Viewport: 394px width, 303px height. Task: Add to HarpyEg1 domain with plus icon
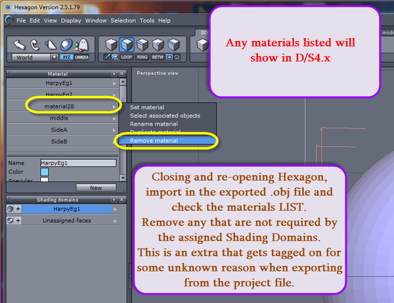pos(18,209)
